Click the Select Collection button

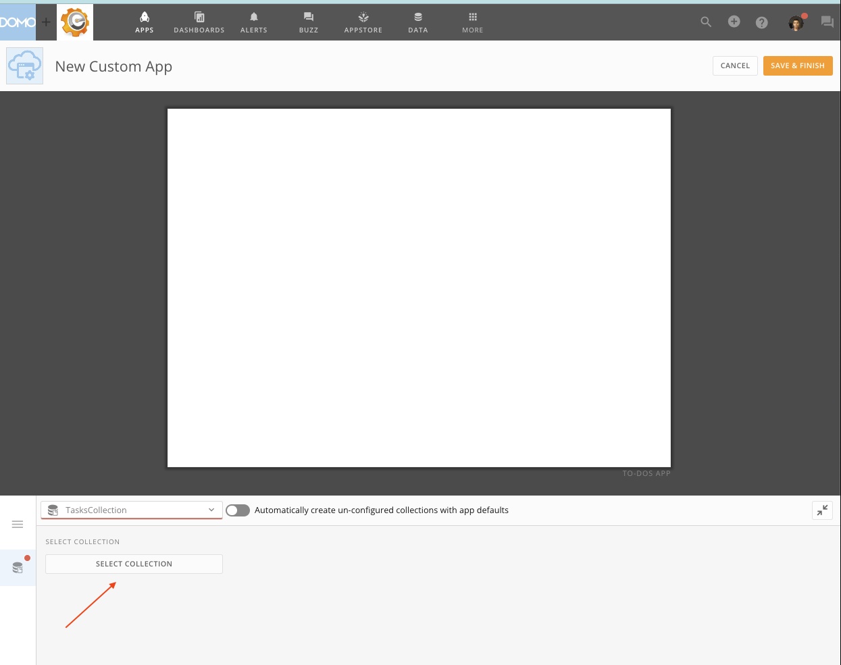click(x=134, y=564)
